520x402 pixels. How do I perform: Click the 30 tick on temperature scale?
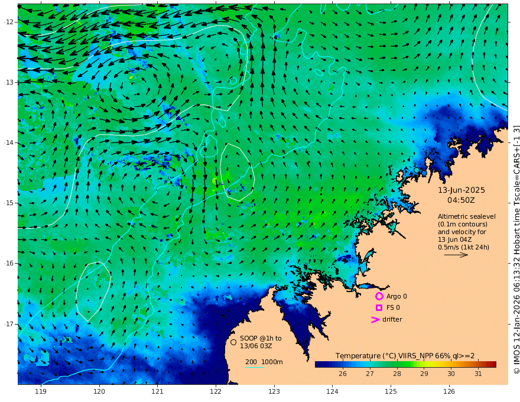451,374
